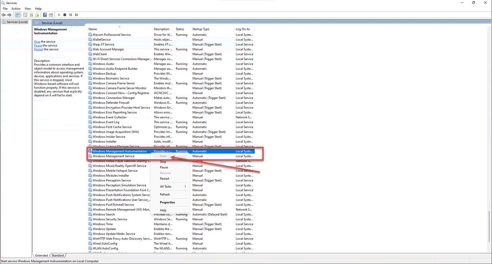The image size is (492, 264).
Task: Click the Stop Service toolbar icon
Action: tap(65, 15)
